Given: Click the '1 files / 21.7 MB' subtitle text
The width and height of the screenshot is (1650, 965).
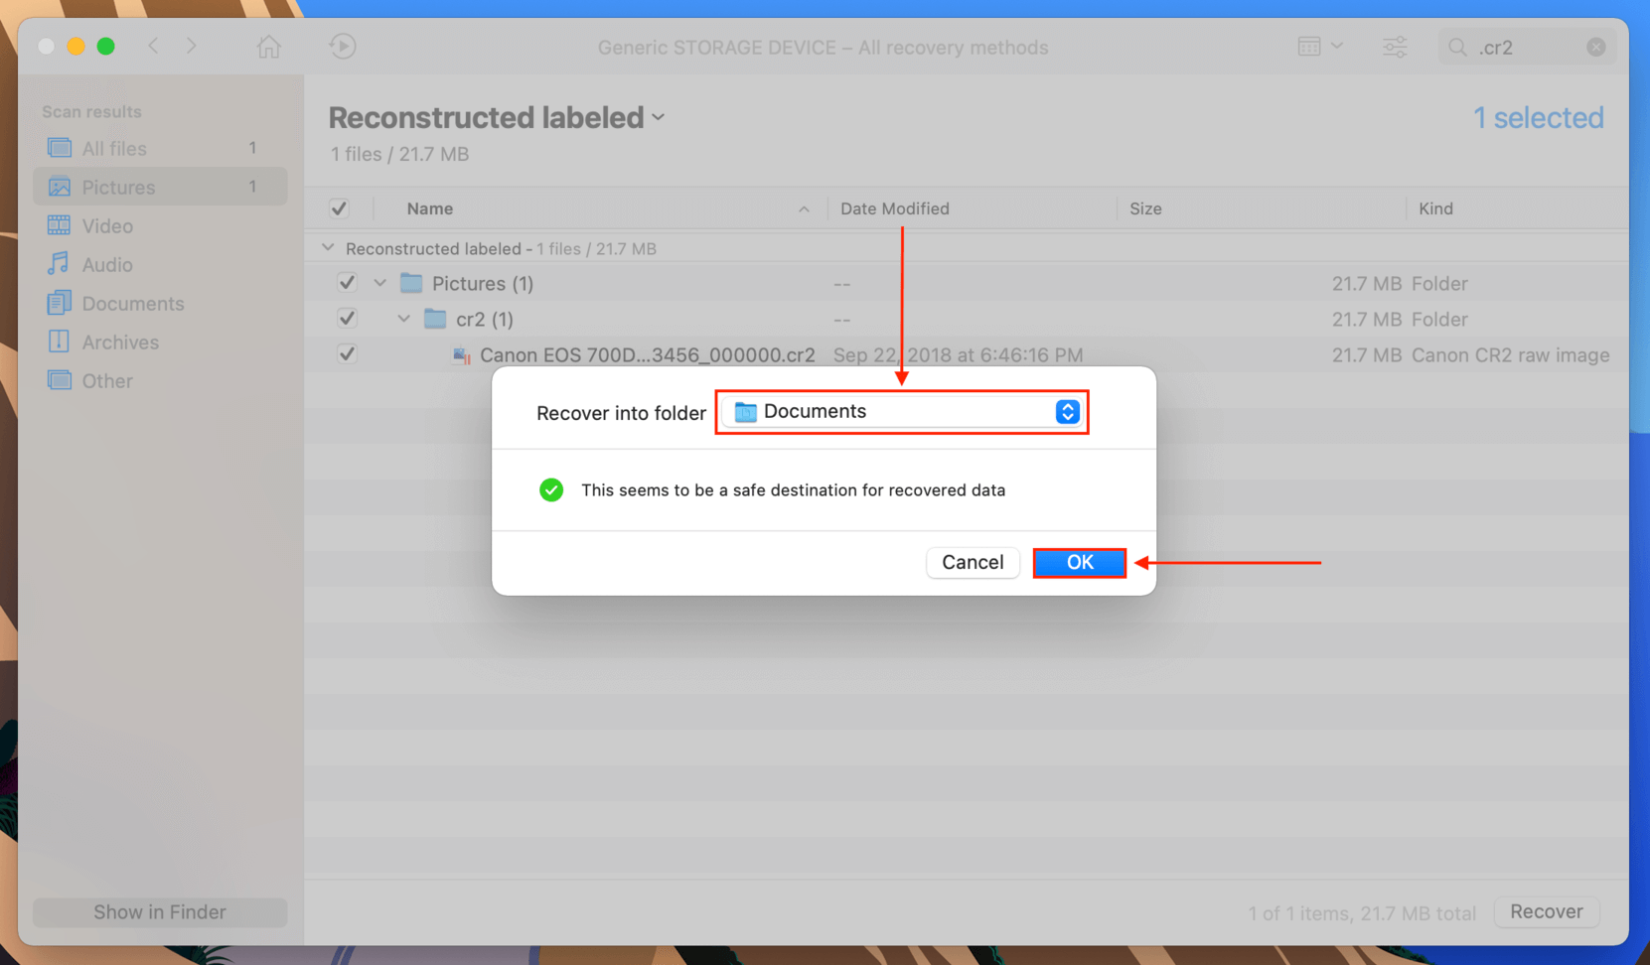Looking at the screenshot, I should click(x=399, y=154).
